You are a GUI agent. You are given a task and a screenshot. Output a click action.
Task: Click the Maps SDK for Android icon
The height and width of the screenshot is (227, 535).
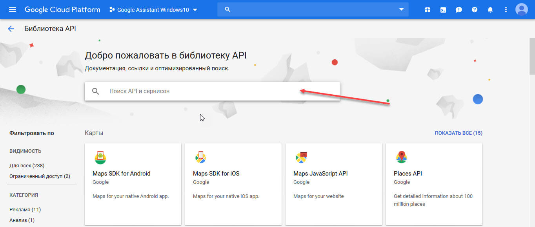point(100,157)
